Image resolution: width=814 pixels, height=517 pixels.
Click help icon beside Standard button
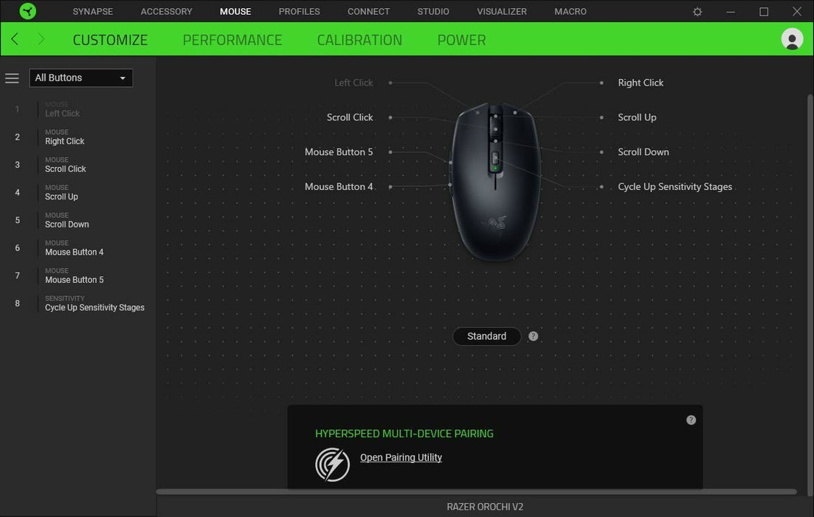pos(533,336)
